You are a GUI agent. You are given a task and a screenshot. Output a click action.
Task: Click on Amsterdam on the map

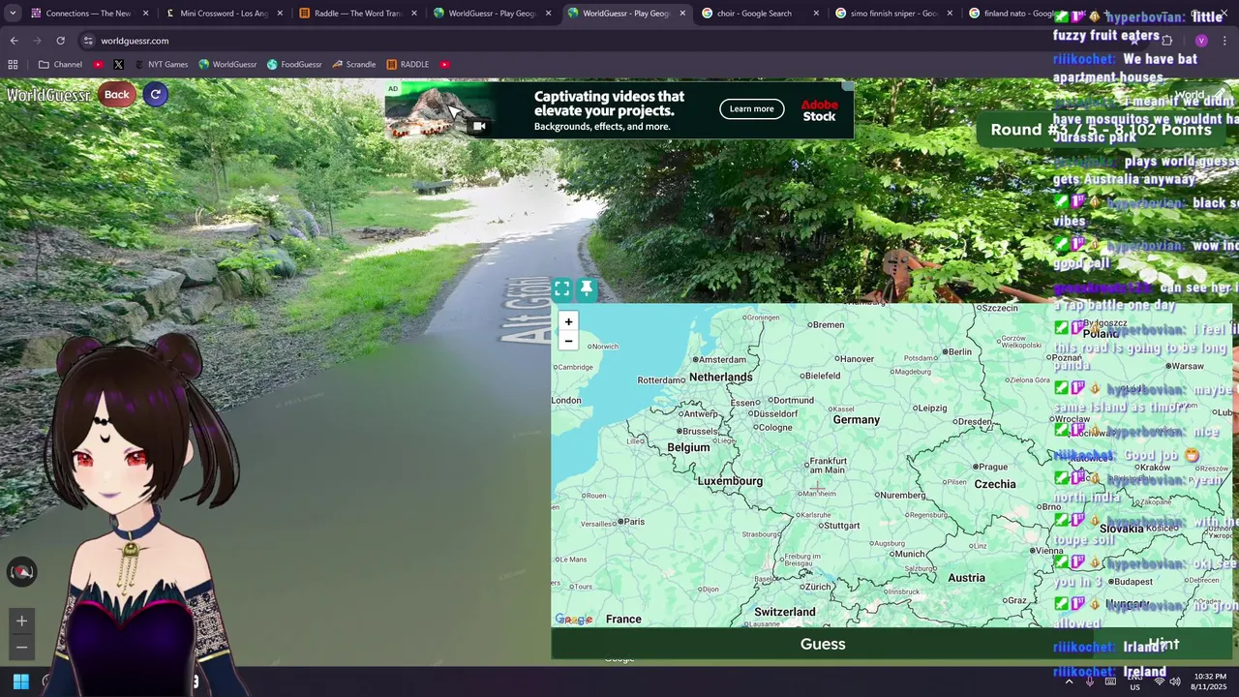coord(722,360)
